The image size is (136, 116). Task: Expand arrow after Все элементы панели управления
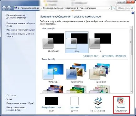pos(78,8)
